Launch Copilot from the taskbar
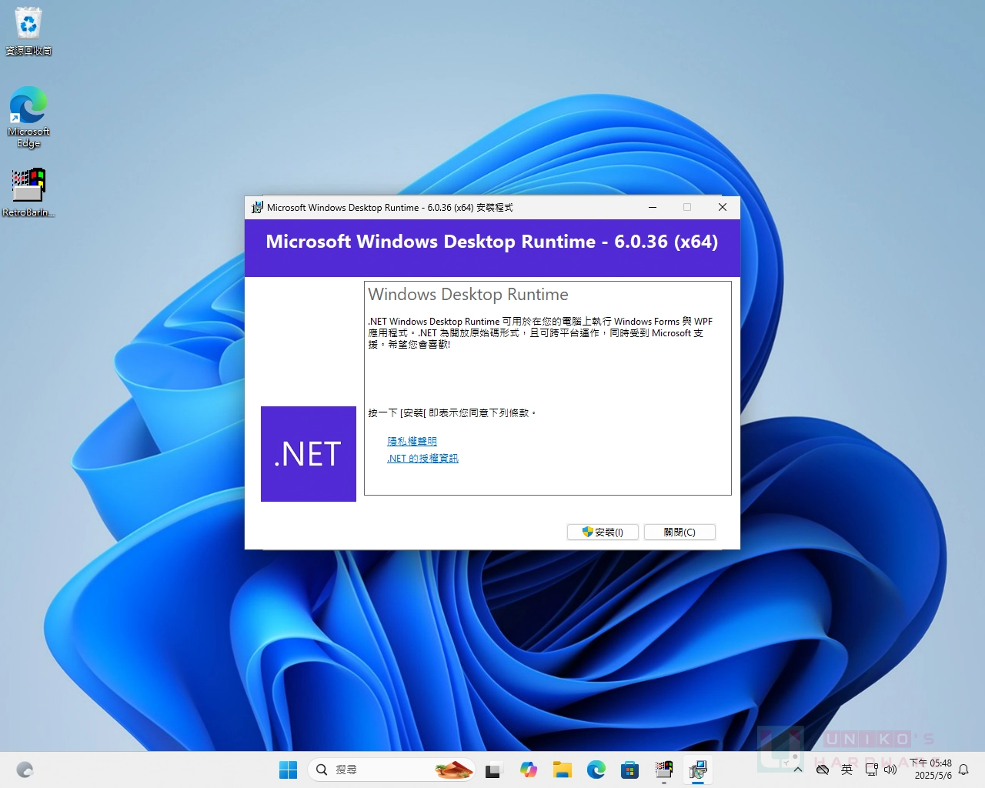 coord(528,770)
